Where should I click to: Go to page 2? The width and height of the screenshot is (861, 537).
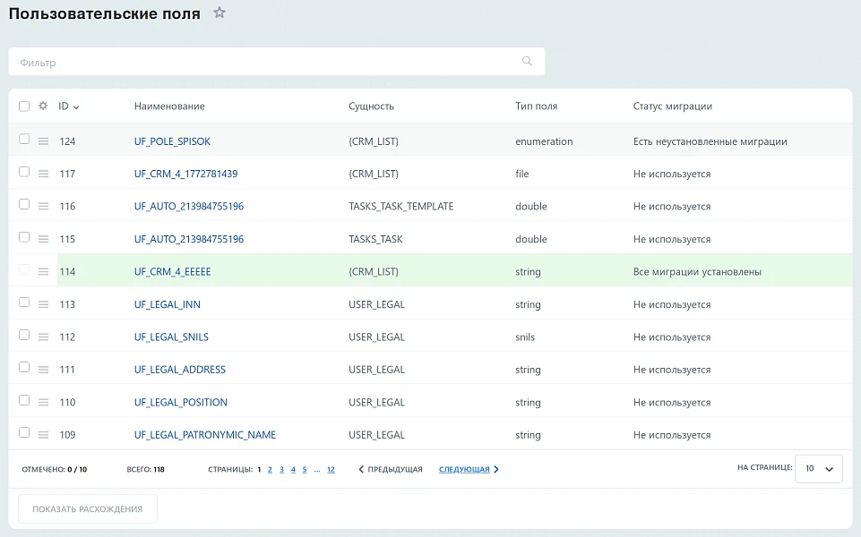point(270,470)
